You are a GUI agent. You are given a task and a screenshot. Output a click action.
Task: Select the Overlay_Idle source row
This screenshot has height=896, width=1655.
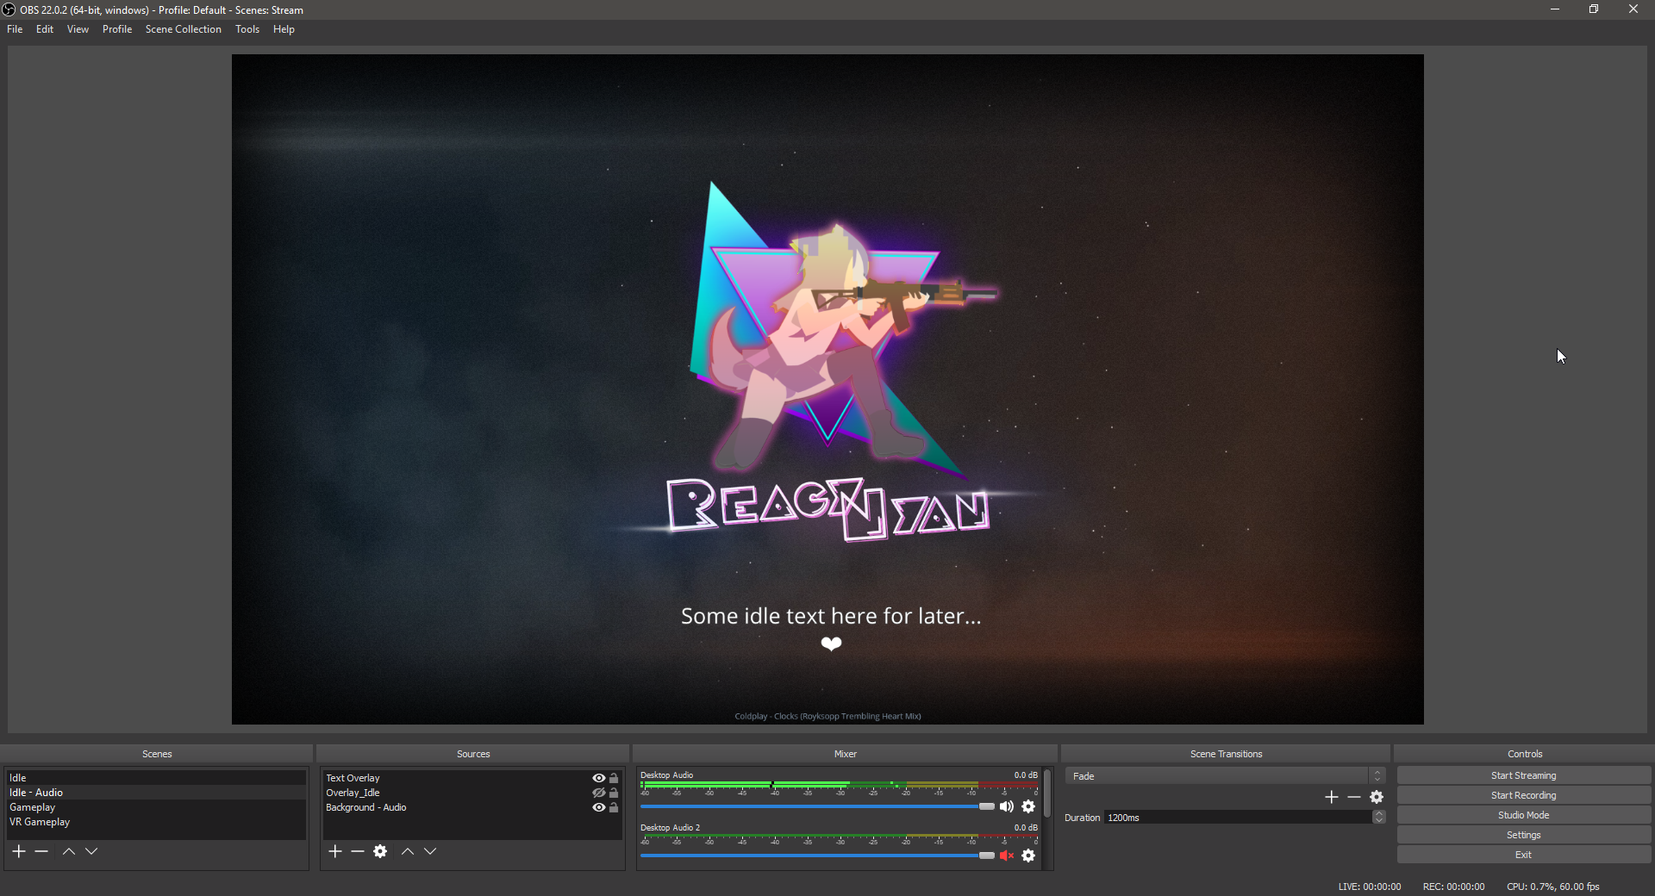click(472, 793)
